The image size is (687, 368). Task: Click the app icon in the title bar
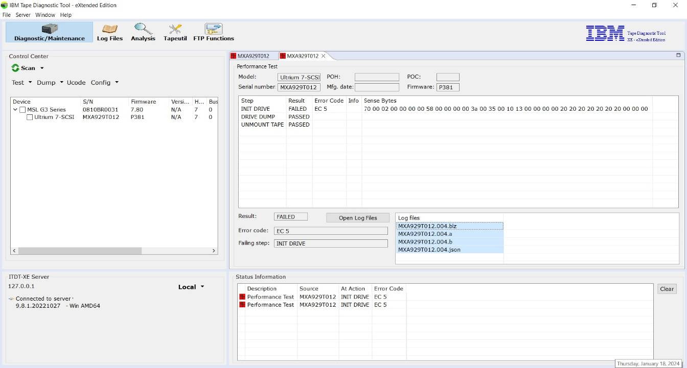pos(4,5)
